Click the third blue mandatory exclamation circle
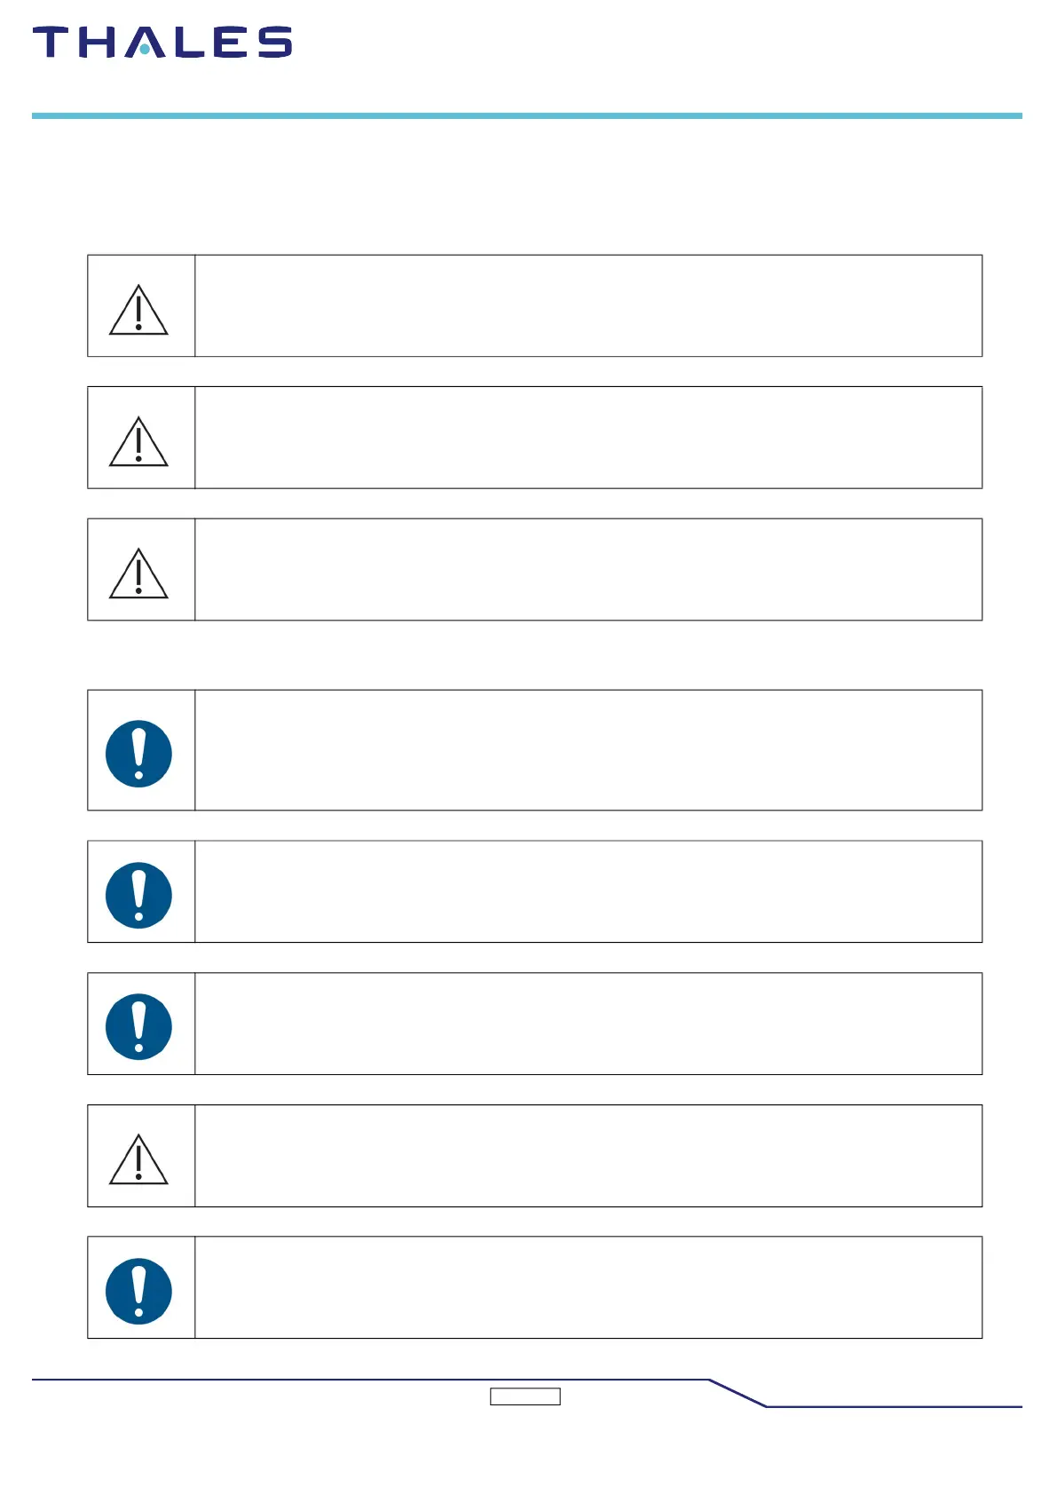The width and height of the screenshot is (1057, 1495). point(138,1026)
